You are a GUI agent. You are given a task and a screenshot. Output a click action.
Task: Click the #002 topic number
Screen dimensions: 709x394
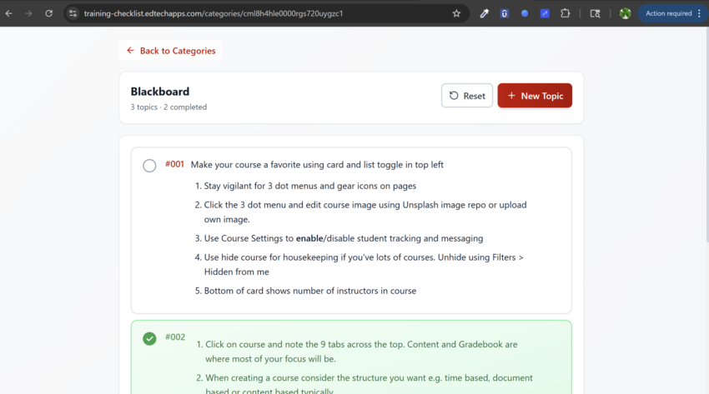[x=175, y=337]
